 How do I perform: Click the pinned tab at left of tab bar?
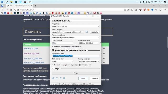(x=2, y=6)
